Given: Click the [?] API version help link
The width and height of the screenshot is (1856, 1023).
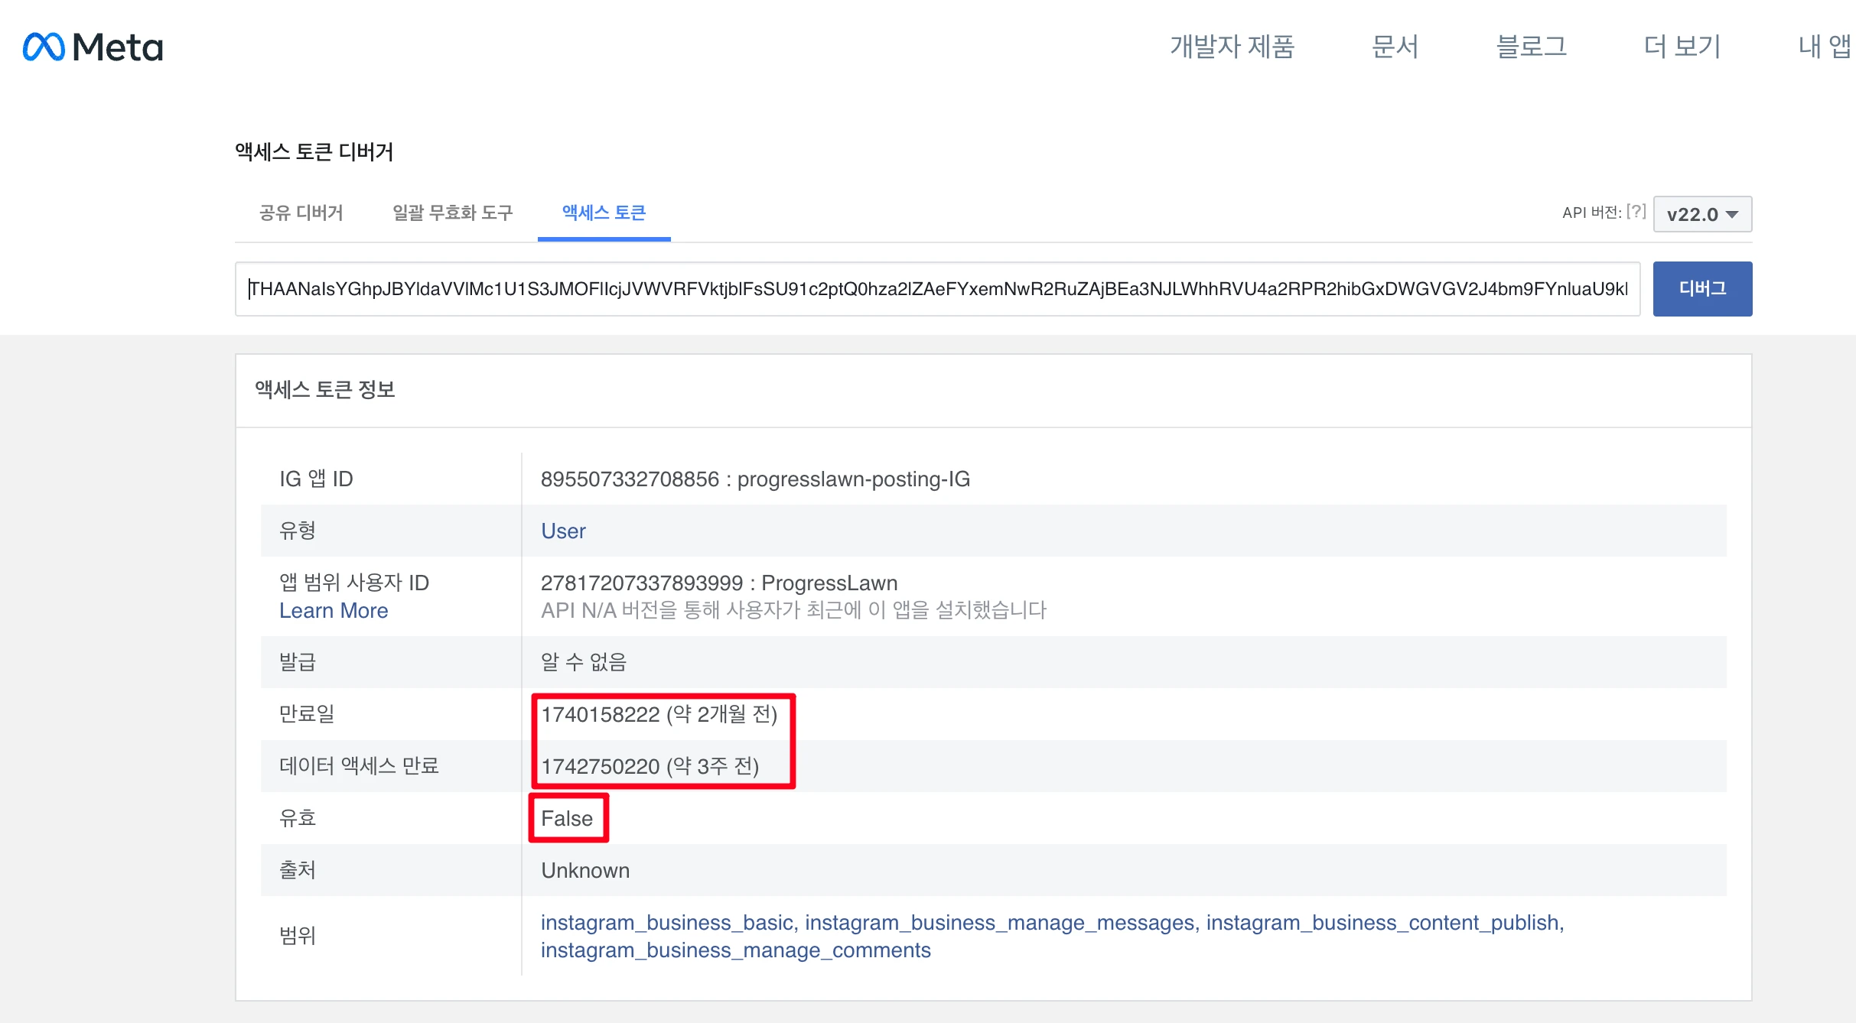Looking at the screenshot, I should (1636, 212).
